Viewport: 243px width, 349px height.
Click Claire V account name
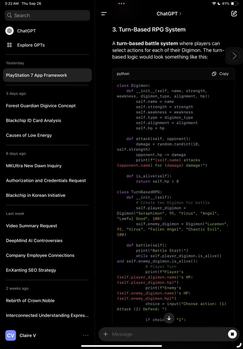coord(27,336)
